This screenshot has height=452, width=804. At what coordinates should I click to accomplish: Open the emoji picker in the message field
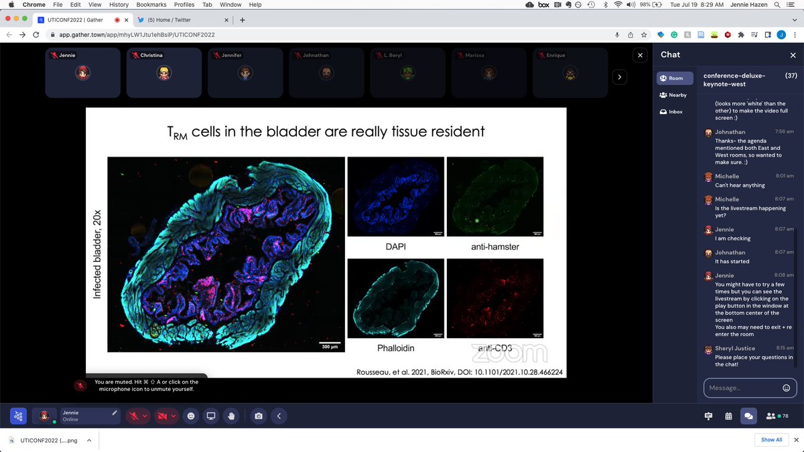(x=786, y=388)
